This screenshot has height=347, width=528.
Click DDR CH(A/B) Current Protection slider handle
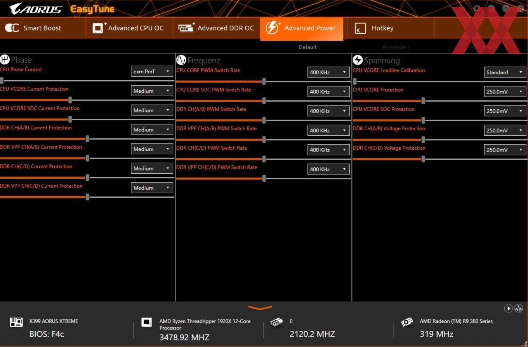(87, 139)
